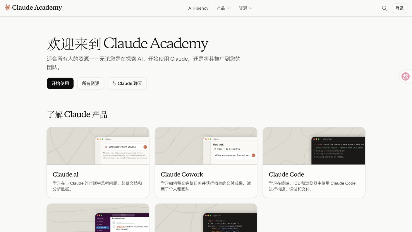Click the 欢迎来到 Claude Academy heading
The height and width of the screenshot is (232, 412).
point(128,44)
